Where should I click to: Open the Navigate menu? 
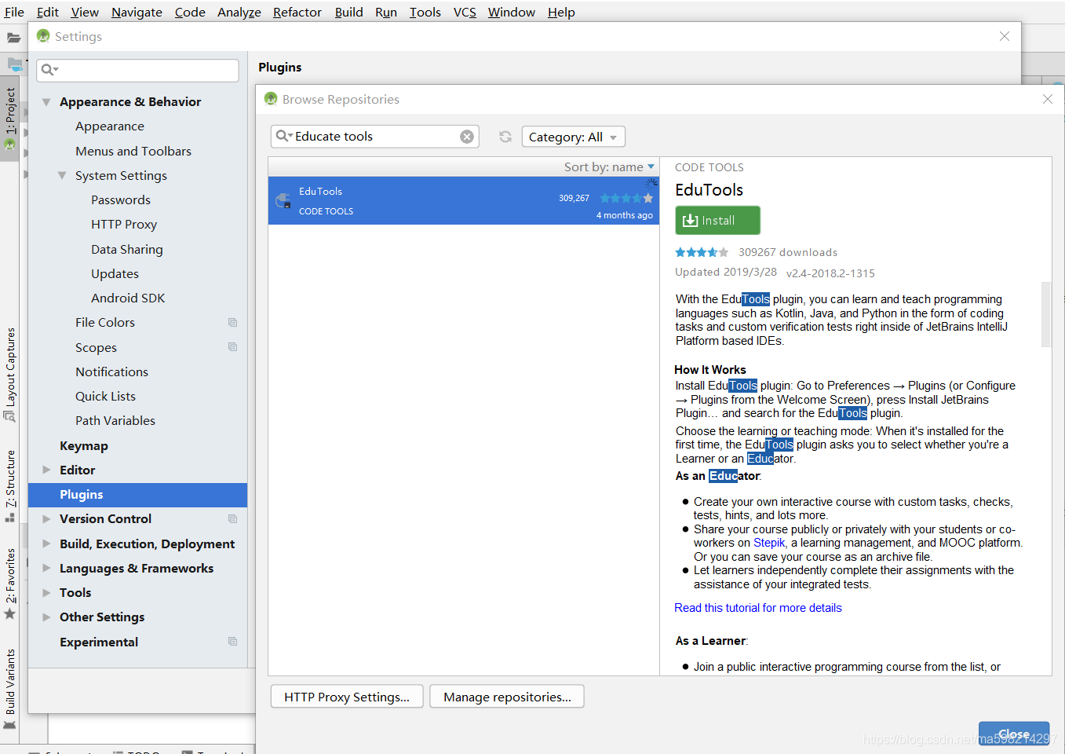point(137,12)
